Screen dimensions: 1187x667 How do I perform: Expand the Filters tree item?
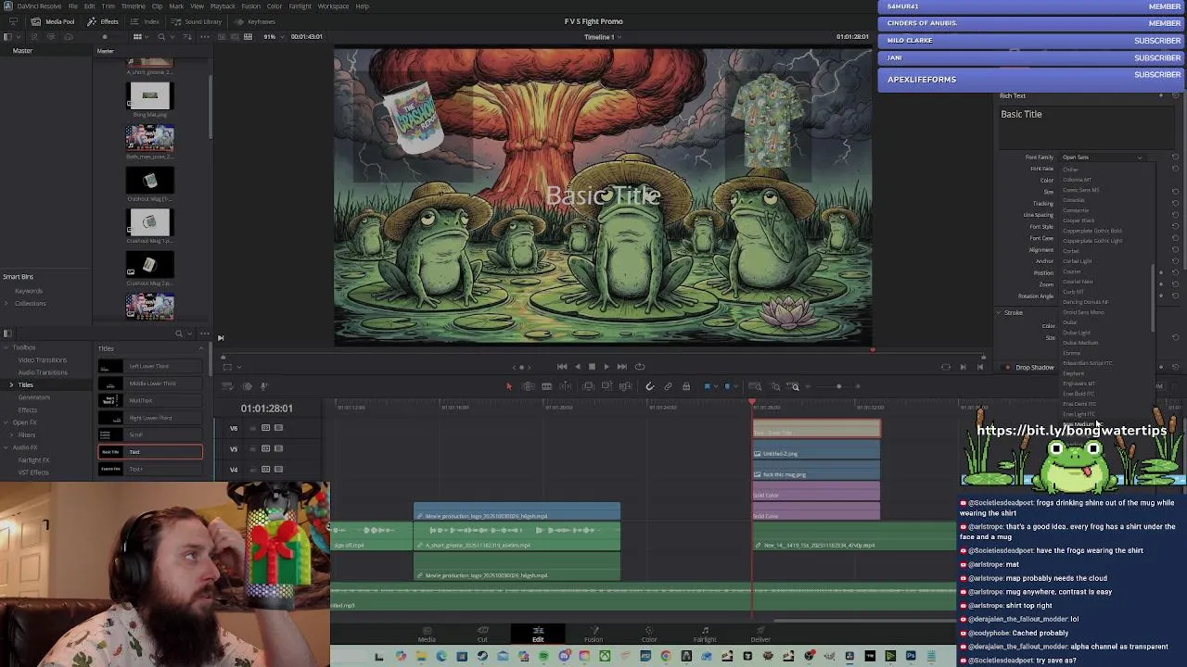[x=11, y=434]
